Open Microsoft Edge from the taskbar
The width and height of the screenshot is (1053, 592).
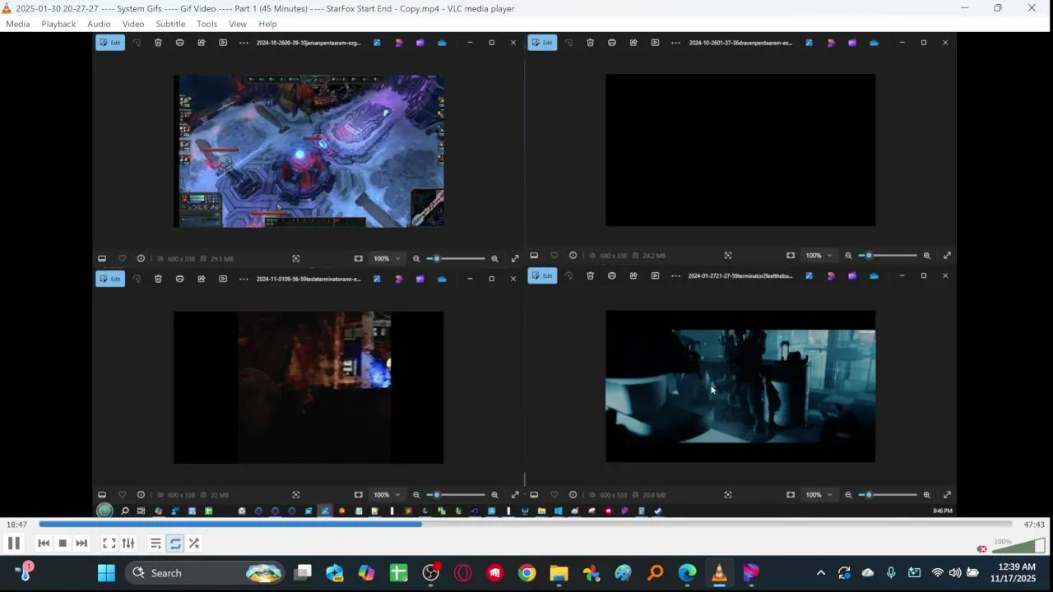(687, 573)
